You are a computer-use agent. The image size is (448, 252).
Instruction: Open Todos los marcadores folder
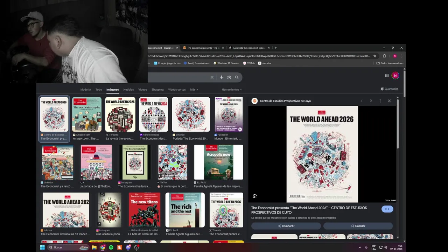(x=390, y=63)
